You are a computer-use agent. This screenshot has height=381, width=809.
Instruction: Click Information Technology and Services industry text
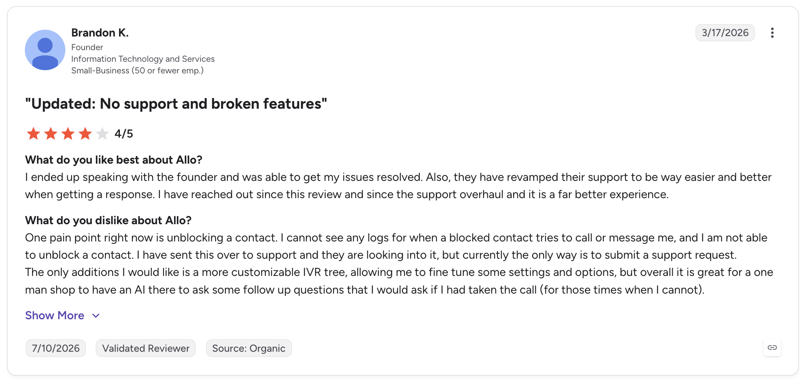143,59
